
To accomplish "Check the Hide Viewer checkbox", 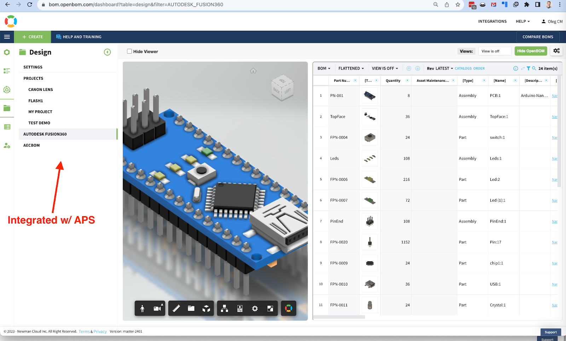I will [x=129, y=51].
